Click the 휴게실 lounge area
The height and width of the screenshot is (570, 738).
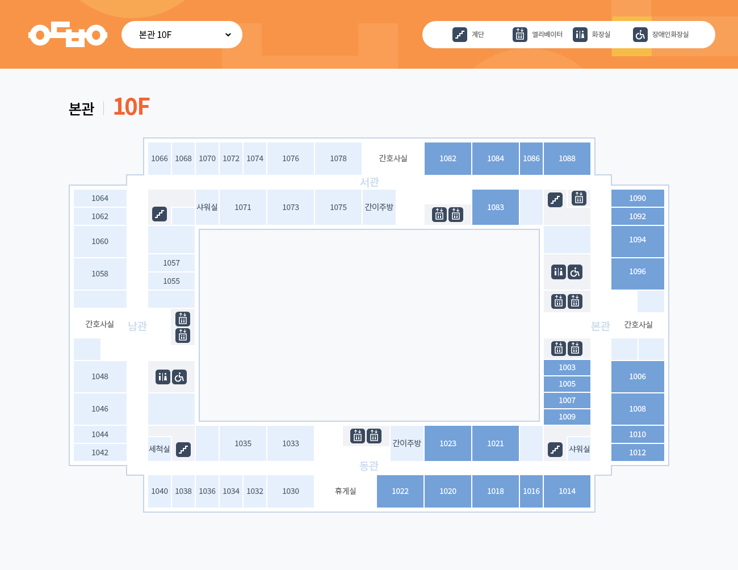pyautogui.click(x=345, y=491)
